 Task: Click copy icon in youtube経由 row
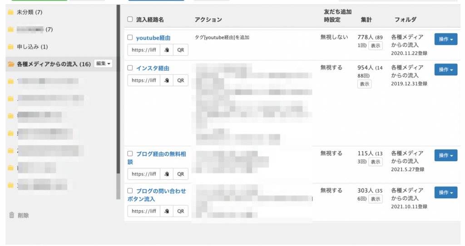pyautogui.click(x=167, y=50)
